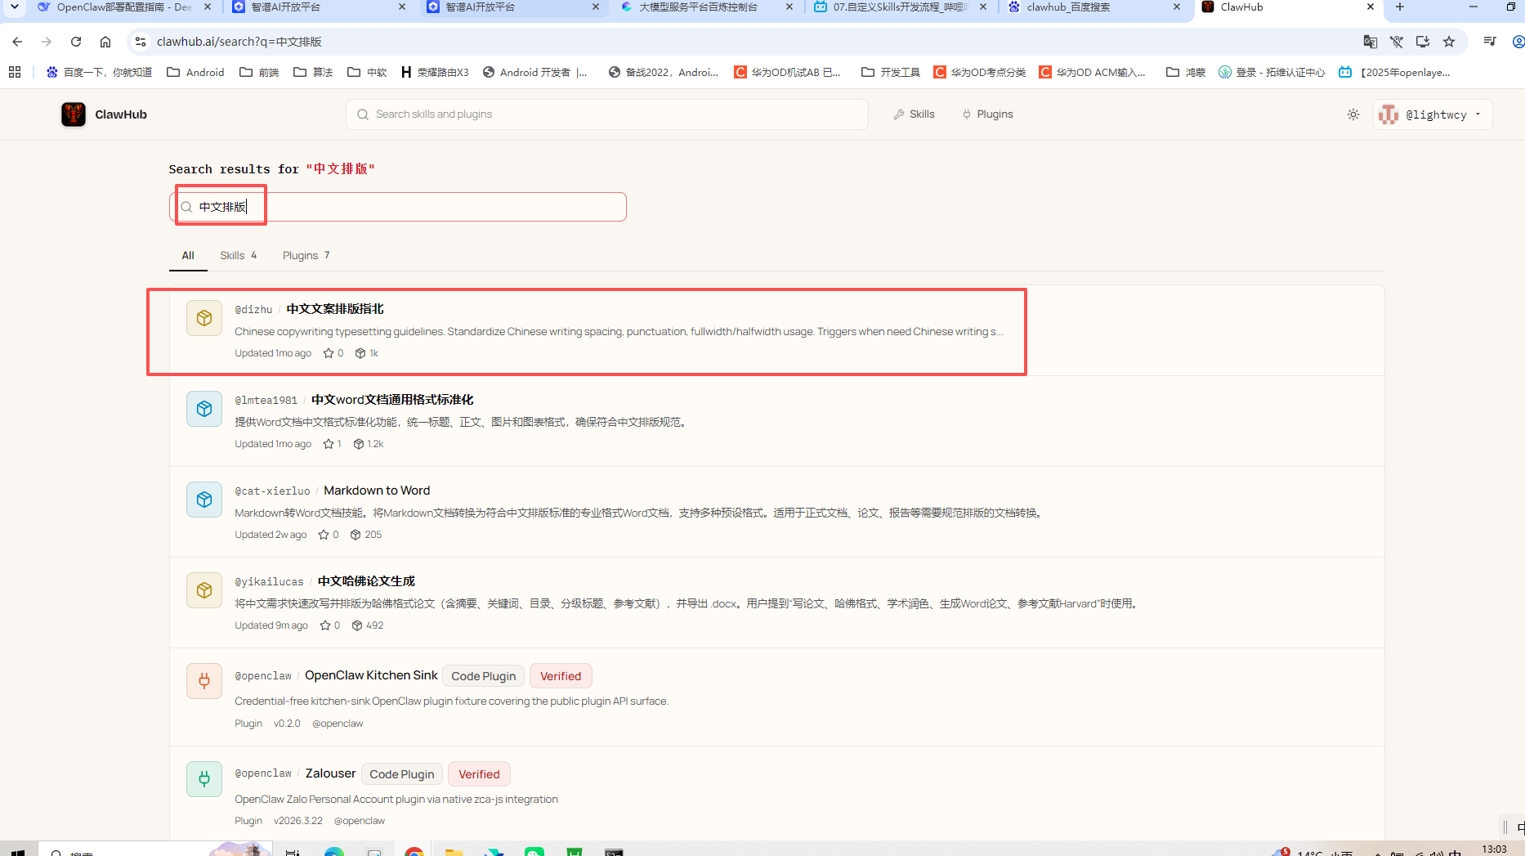
Task: Open the 中文哈佛论文生成 result
Action: [366, 581]
